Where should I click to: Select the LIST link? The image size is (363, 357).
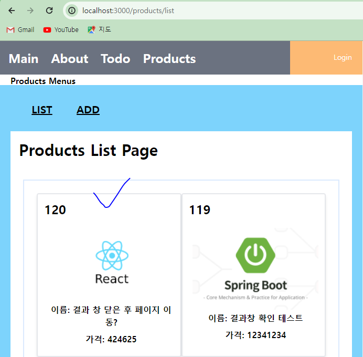(42, 110)
